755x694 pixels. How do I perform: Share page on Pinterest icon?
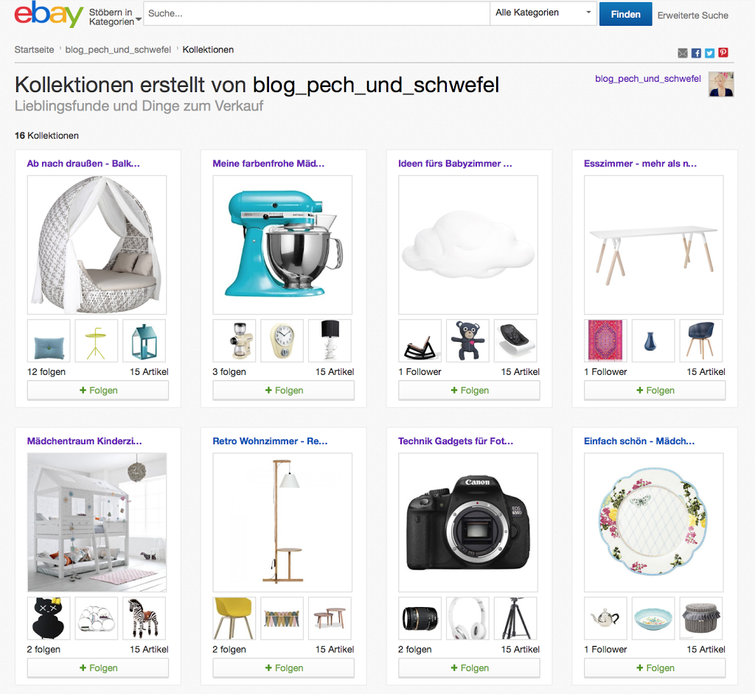pyautogui.click(x=723, y=52)
